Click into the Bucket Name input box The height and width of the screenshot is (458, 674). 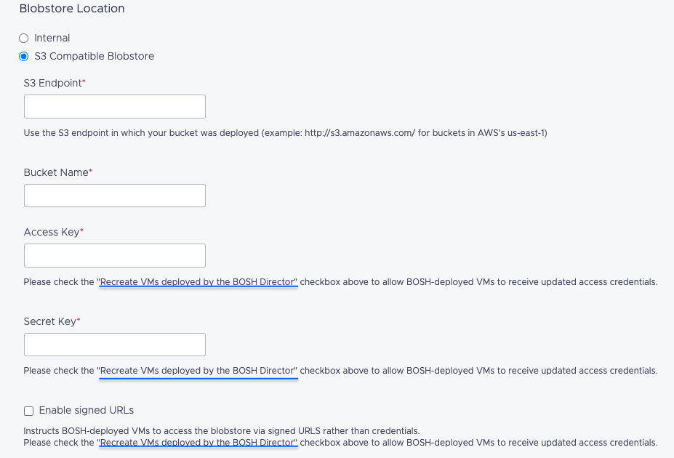point(115,196)
